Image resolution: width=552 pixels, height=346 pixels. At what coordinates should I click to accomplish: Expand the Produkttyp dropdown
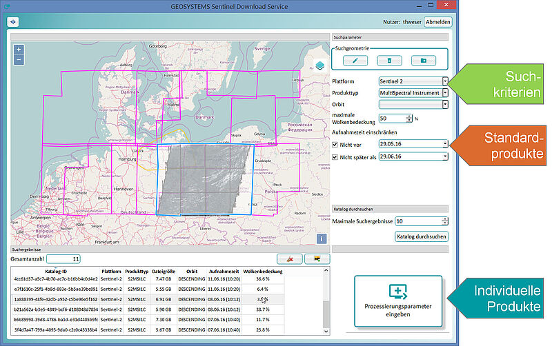[x=445, y=92]
